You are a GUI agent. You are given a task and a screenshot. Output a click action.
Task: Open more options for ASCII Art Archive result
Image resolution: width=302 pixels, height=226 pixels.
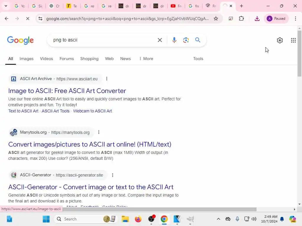(107, 79)
